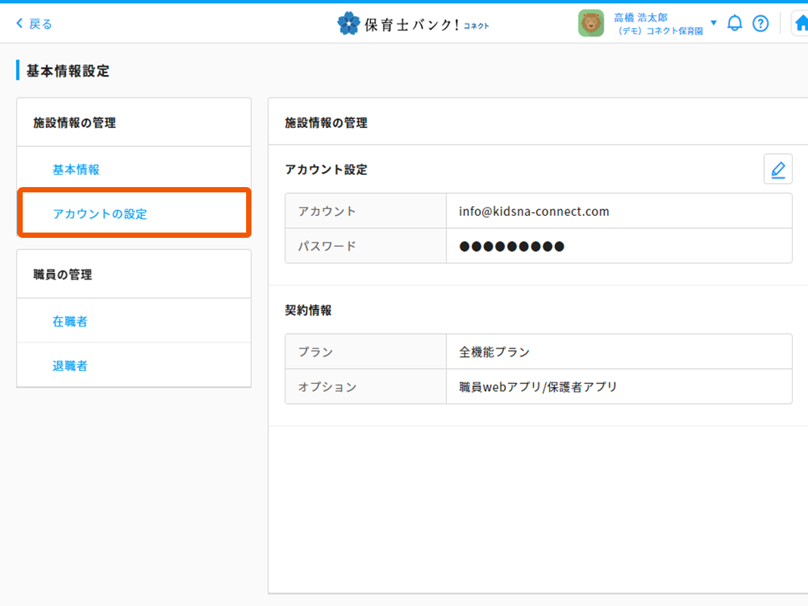Click the masked password dots

[x=512, y=246]
